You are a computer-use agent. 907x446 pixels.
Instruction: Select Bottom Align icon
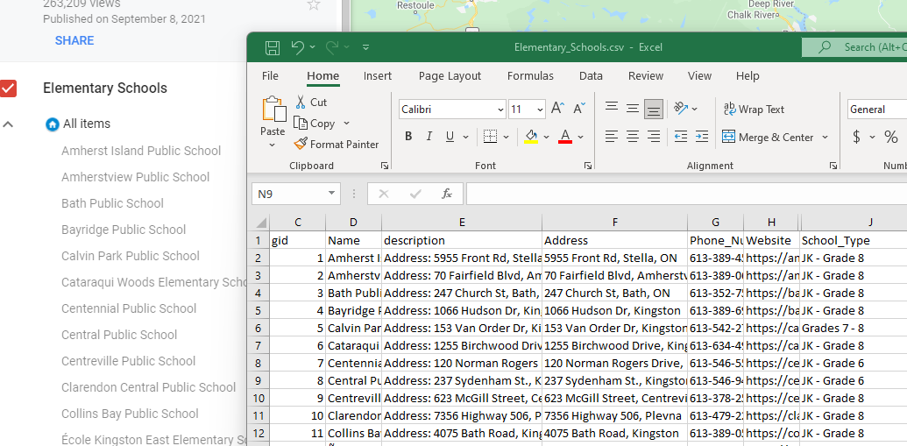pyautogui.click(x=654, y=108)
